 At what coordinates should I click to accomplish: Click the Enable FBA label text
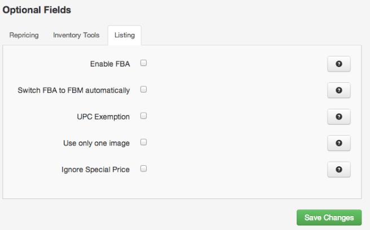pyautogui.click(x=110, y=64)
